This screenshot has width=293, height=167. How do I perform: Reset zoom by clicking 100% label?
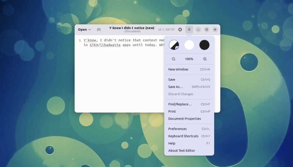pos(189,59)
